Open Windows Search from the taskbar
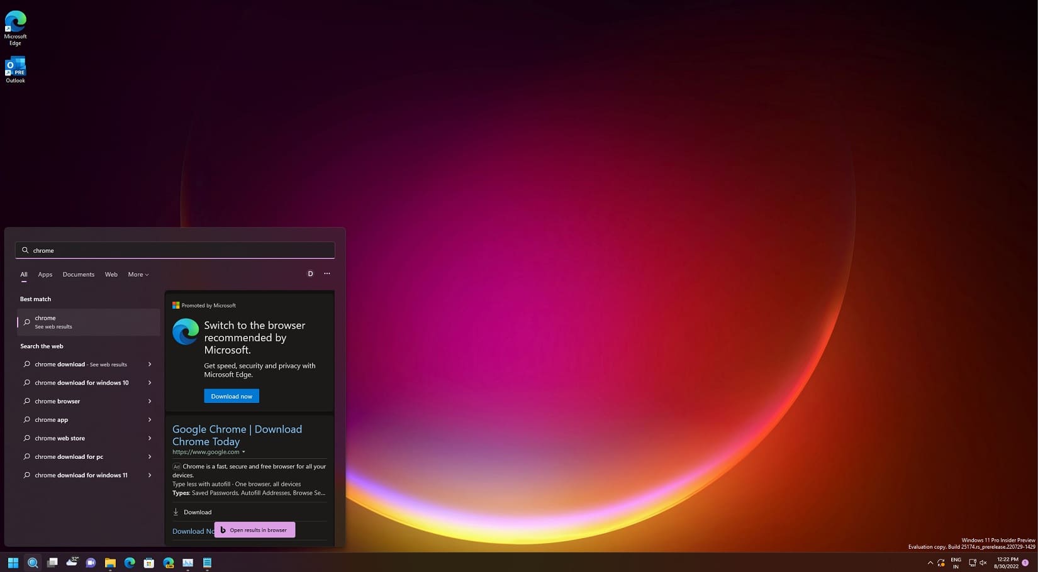 33,563
